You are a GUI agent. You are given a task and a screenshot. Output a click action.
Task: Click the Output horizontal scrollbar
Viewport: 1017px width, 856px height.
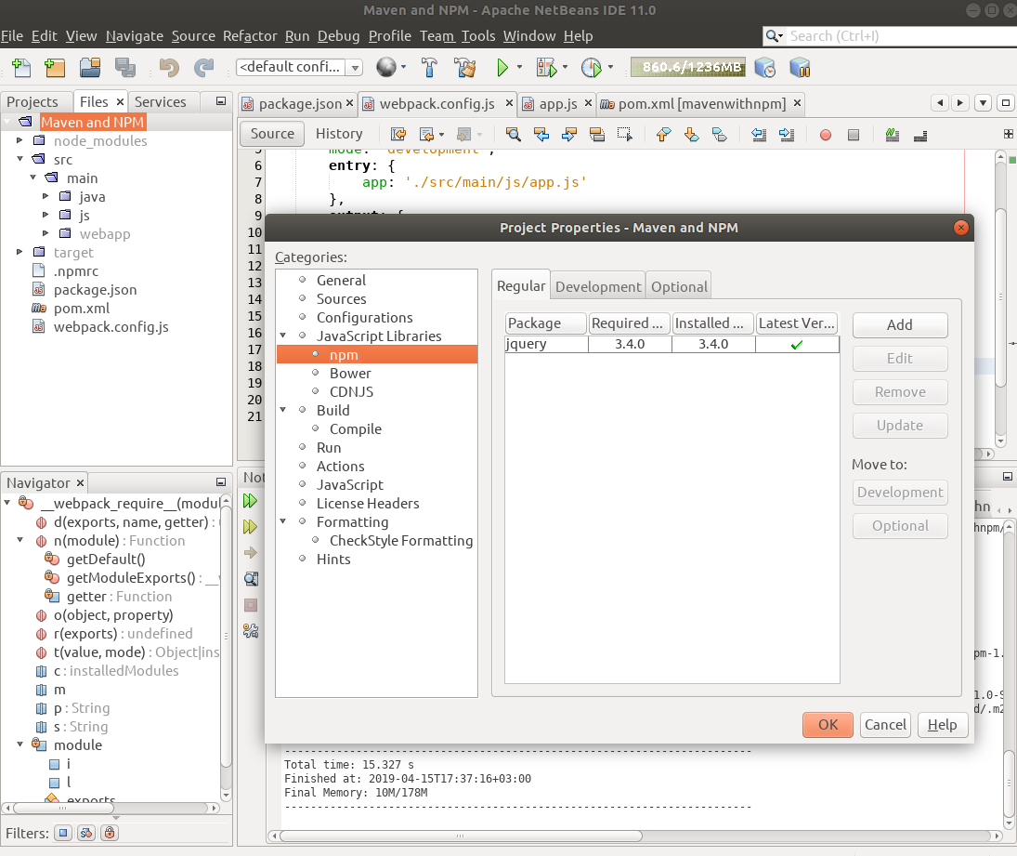(x=461, y=836)
